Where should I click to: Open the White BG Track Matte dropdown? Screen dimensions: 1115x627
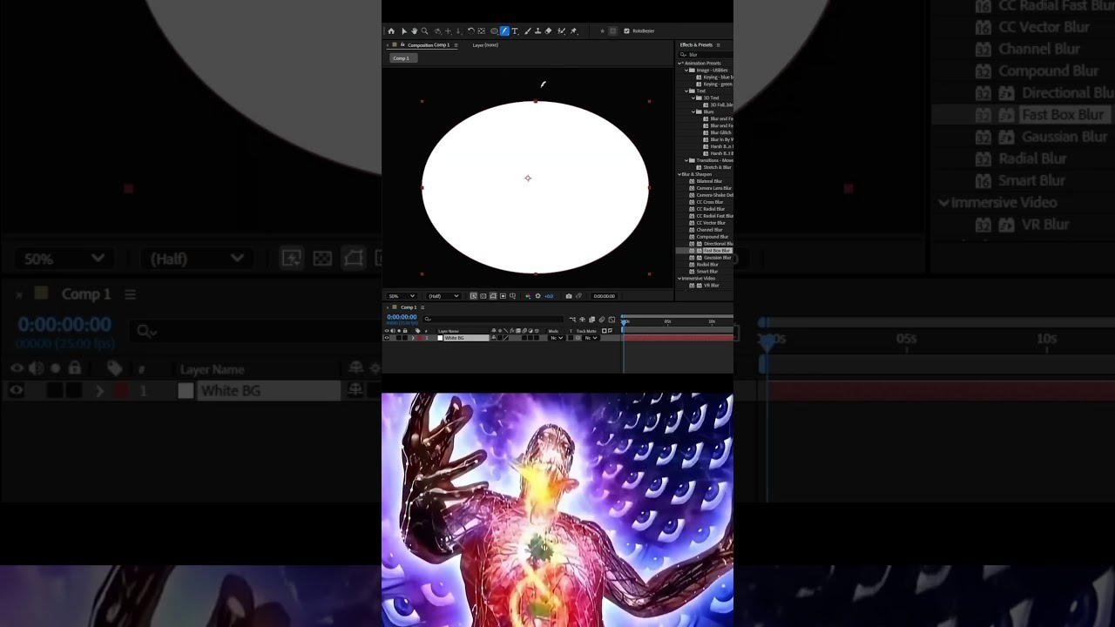[x=591, y=338]
